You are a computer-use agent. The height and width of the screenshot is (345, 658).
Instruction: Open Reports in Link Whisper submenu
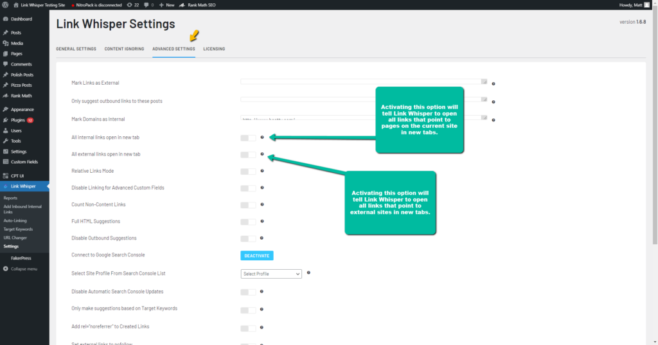point(10,198)
